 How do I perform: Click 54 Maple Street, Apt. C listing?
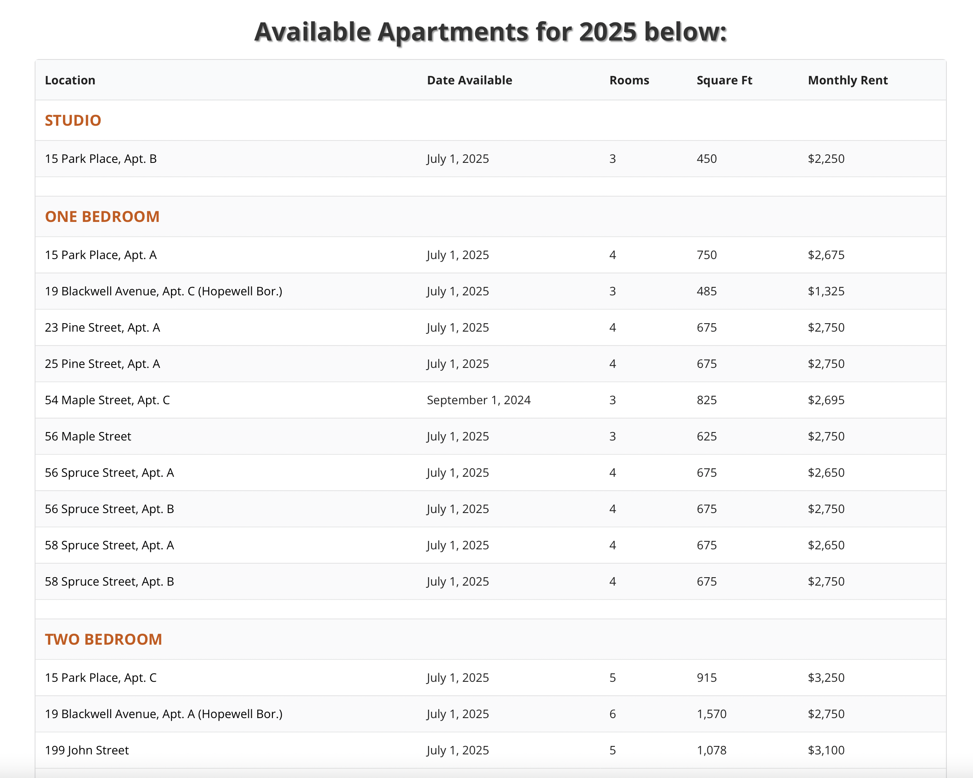[107, 400]
